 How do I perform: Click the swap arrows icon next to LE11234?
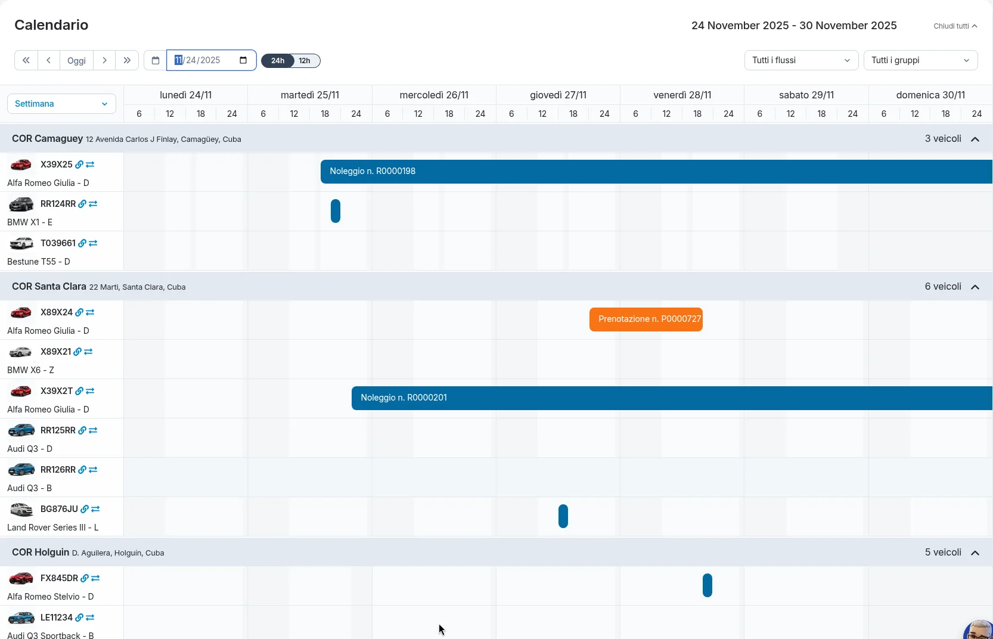click(90, 618)
